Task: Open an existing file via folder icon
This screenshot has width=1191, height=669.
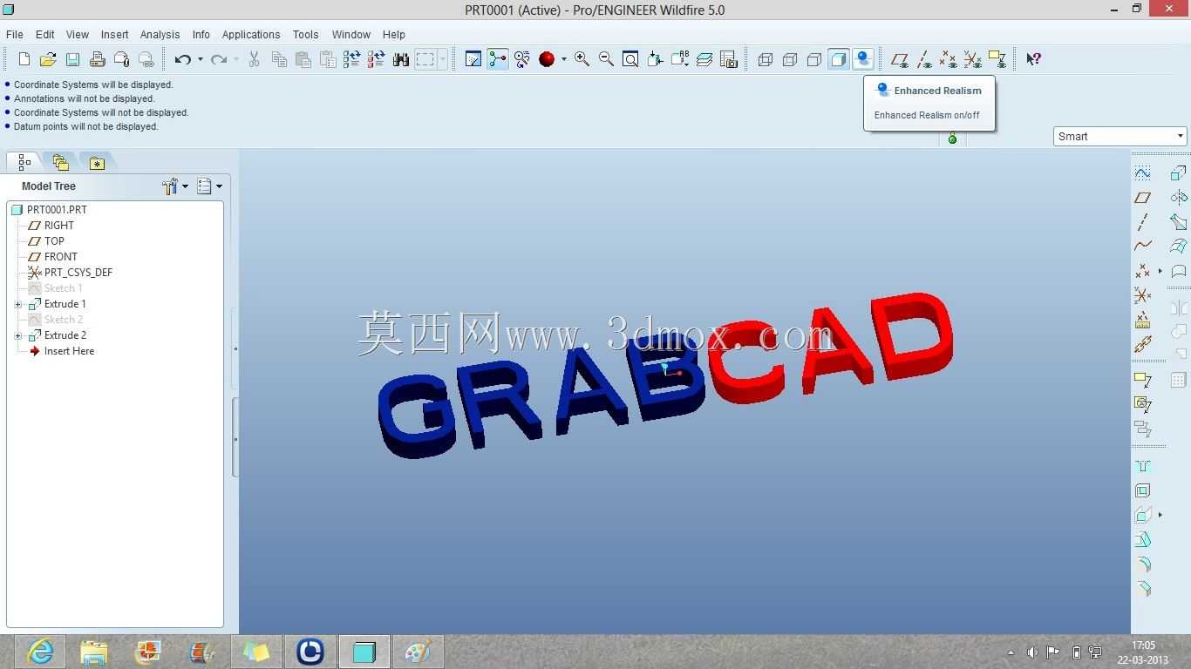Action: tap(48, 59)
